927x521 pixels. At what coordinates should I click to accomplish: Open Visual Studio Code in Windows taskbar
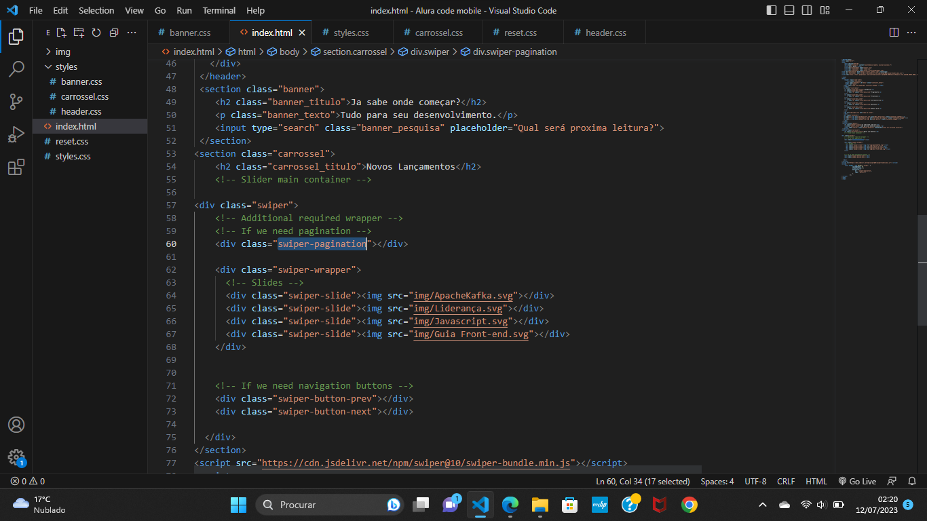click(480, 504)
